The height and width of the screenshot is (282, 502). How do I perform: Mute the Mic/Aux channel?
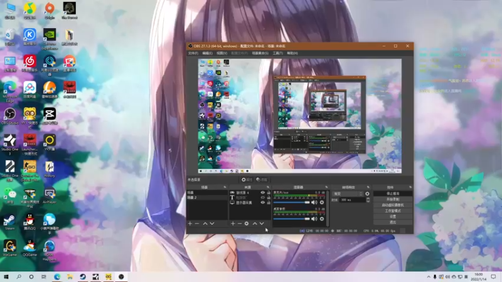314,202
